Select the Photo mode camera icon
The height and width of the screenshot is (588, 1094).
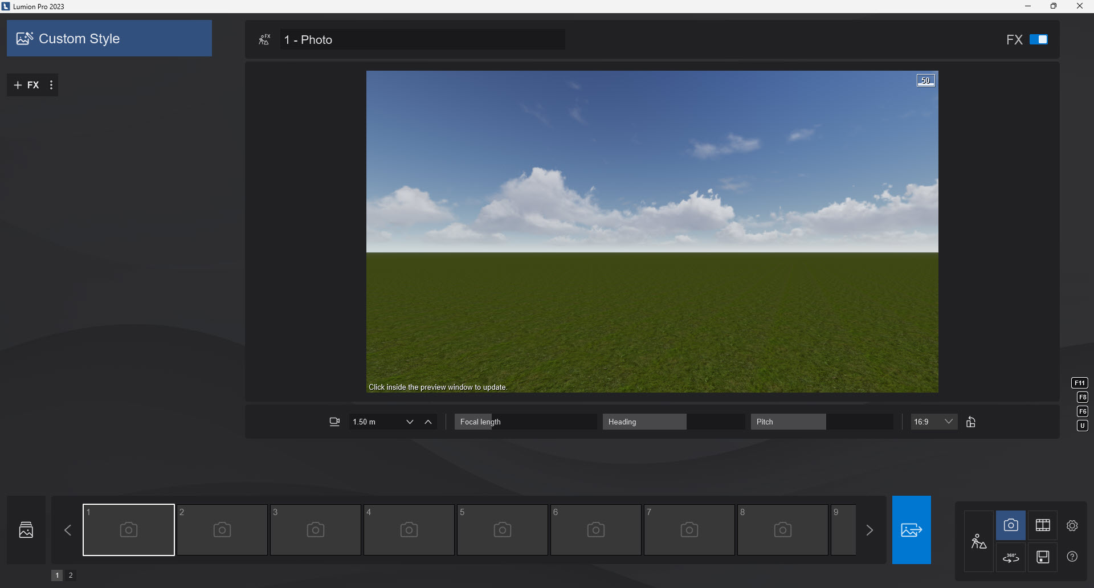click(x=1010, y=525)
